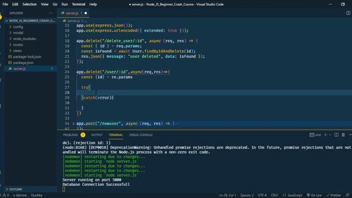Click the warnings count in status bar
The image size is (352, 198).
6,195
